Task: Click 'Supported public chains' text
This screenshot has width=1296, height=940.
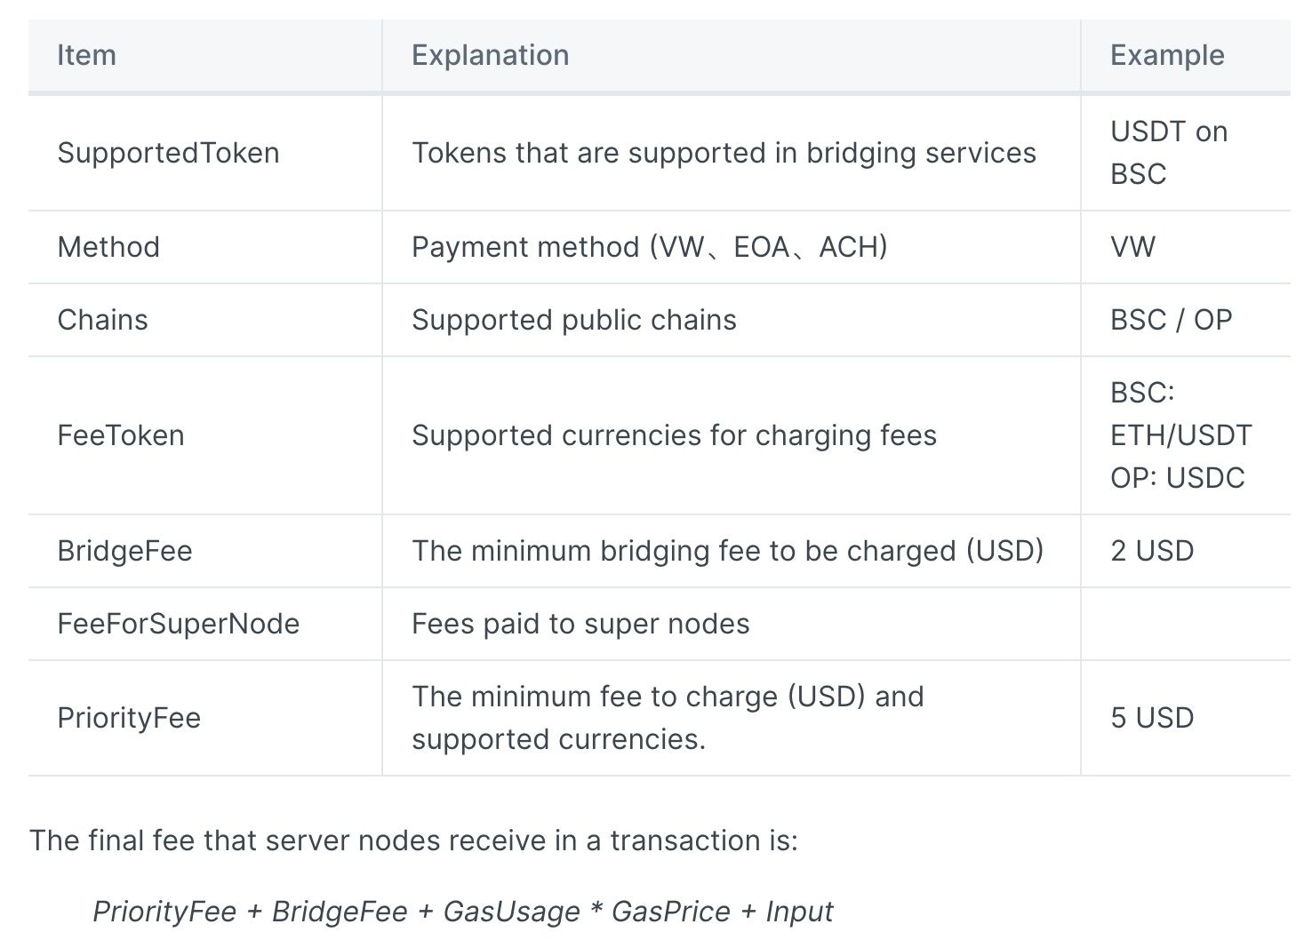Action: [x=573, y=320]
